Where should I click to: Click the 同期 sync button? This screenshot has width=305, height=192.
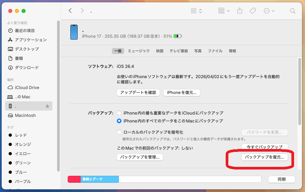(282, 179)
